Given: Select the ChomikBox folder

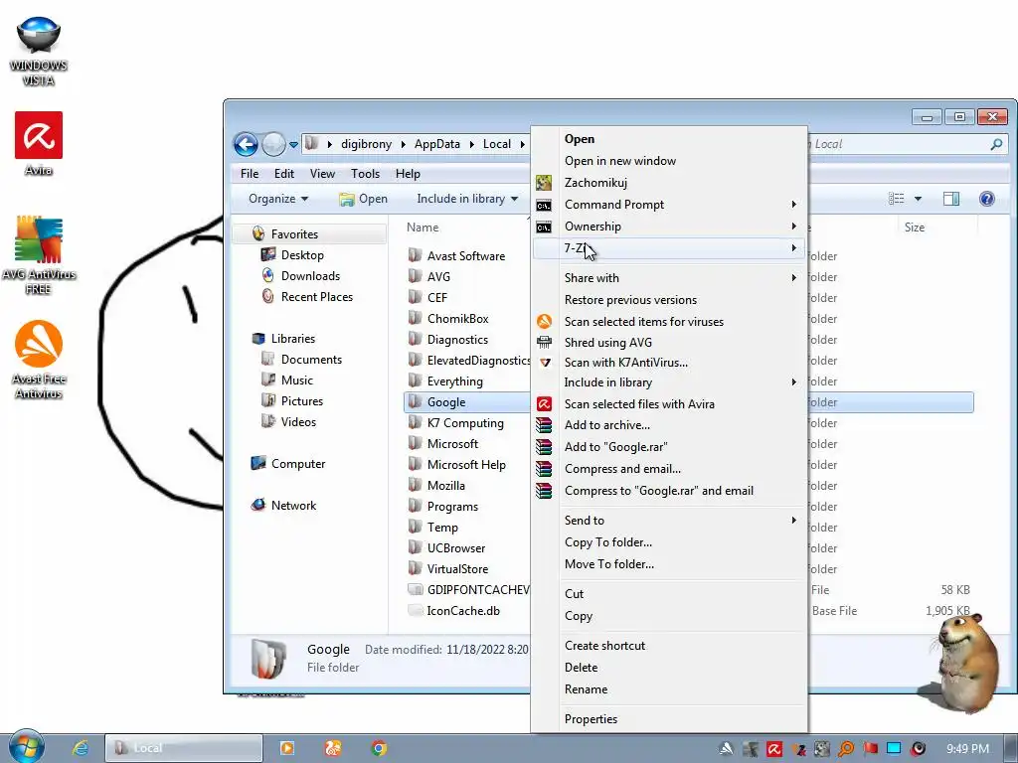Looking at the screenshot, I should click(448, 319).
